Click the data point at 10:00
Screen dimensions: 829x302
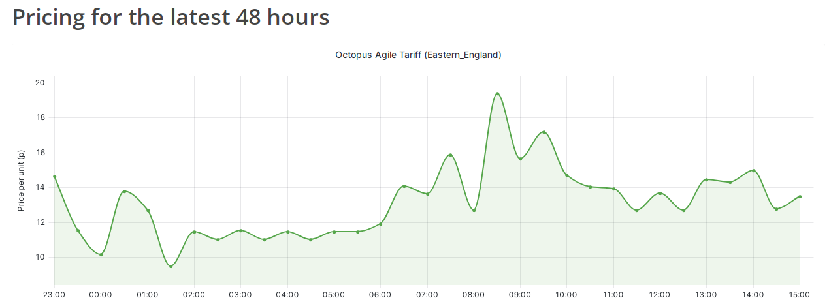(x=566, y=175)
